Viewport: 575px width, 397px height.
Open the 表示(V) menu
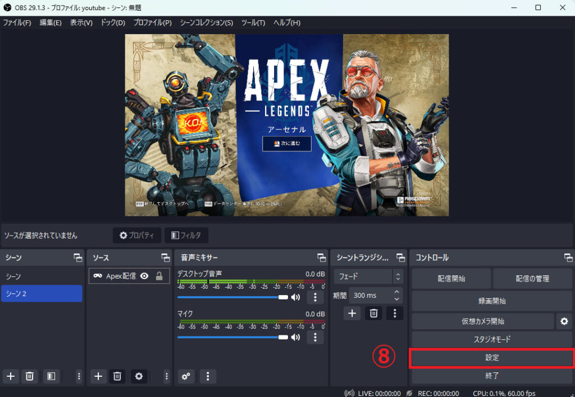pyautogui.click(x=81, y=22)
